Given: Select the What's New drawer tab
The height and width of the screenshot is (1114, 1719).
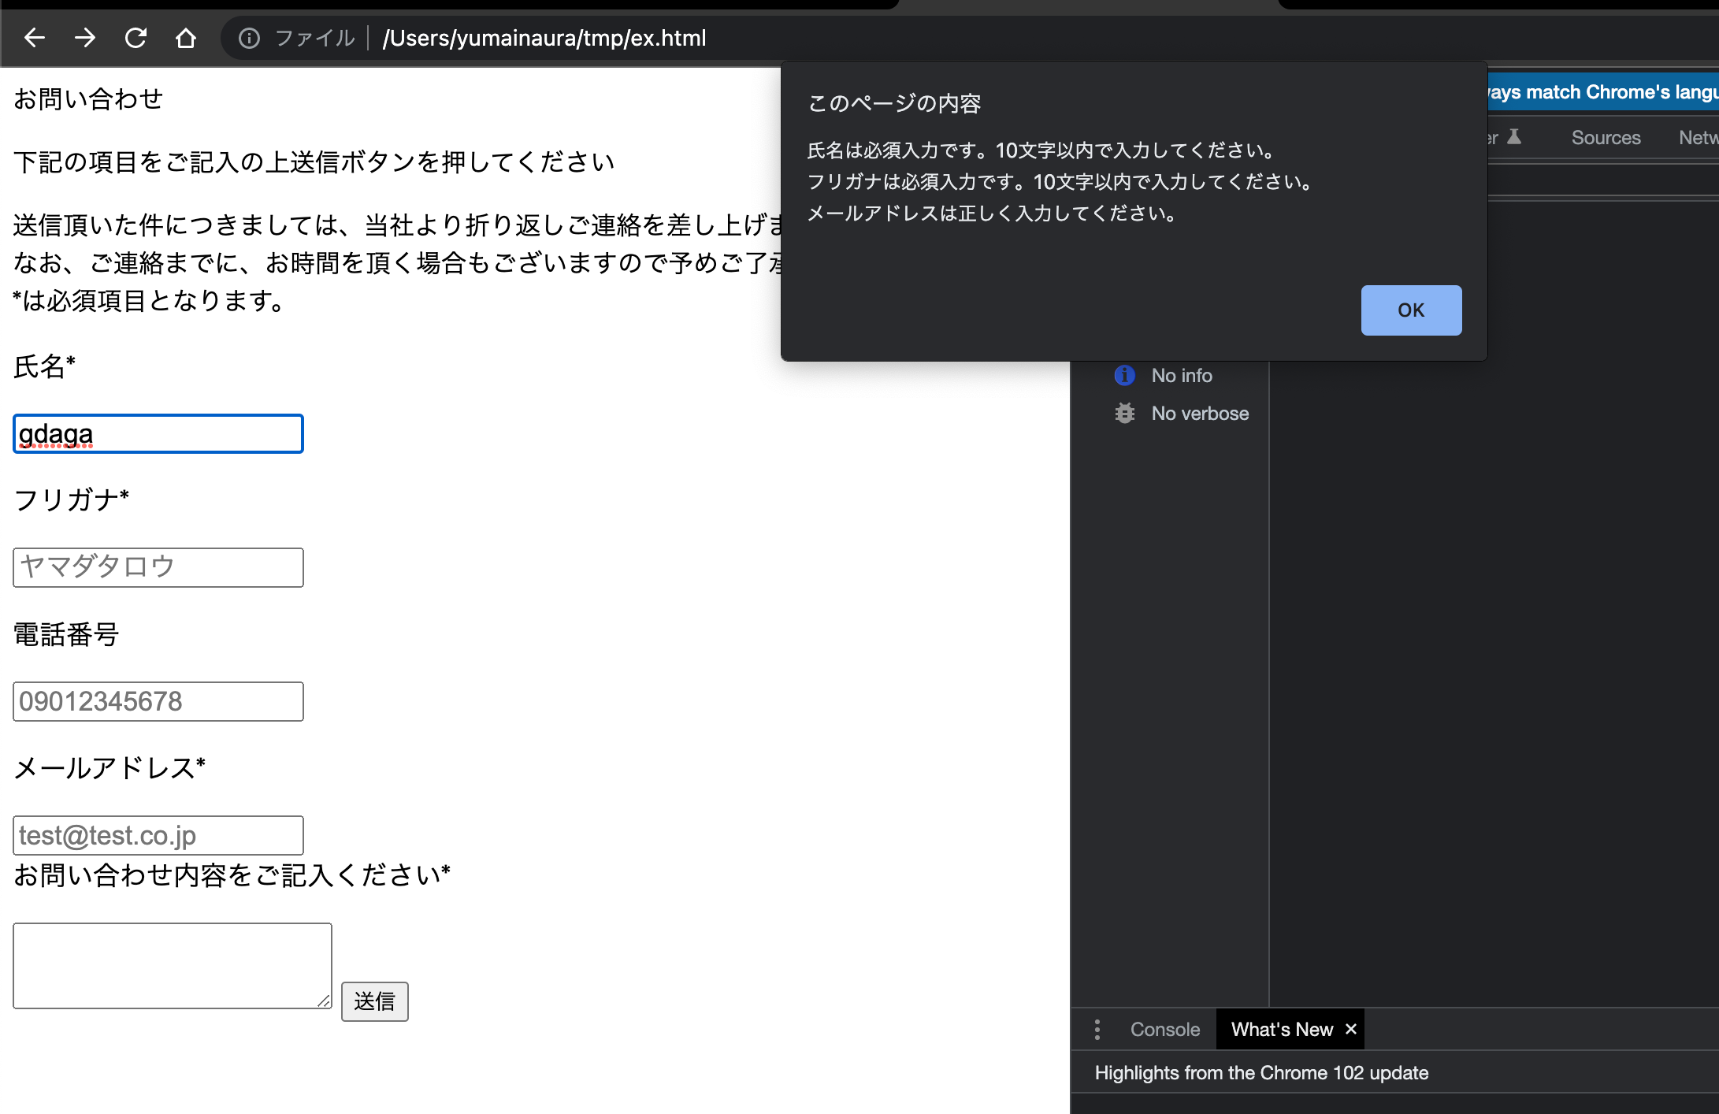Looking at the screenshot, I should [1282, 1030].
